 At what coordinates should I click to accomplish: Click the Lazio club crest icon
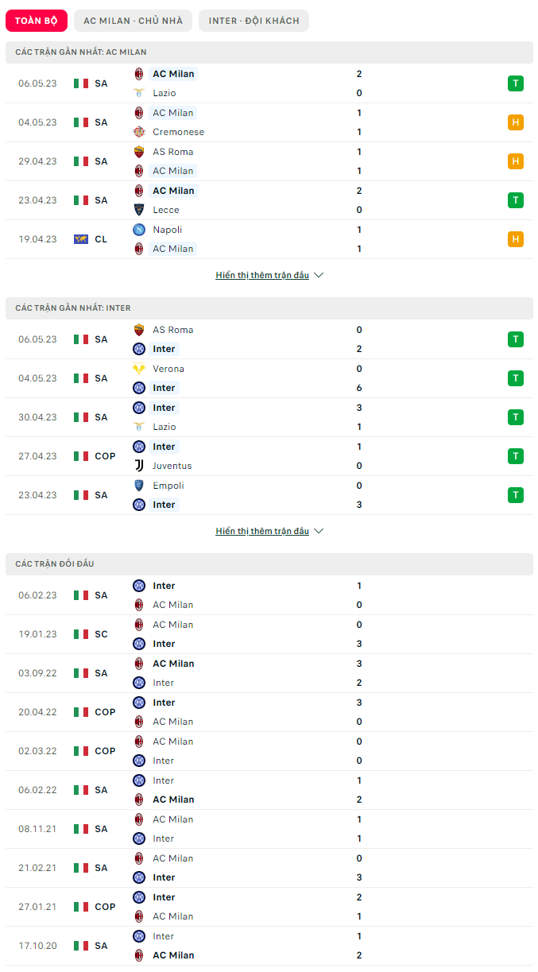click(139, 93)
